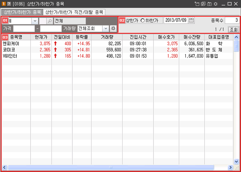Sort by 종목명 column header
Viewport: 241px width, 172px height.
[16, 37]
